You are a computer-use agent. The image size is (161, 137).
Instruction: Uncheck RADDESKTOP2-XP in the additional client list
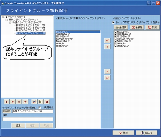[x=116, y=39]
